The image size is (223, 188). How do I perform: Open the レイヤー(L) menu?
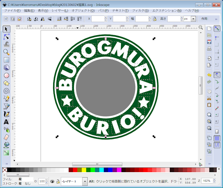(x=60, y=11)
